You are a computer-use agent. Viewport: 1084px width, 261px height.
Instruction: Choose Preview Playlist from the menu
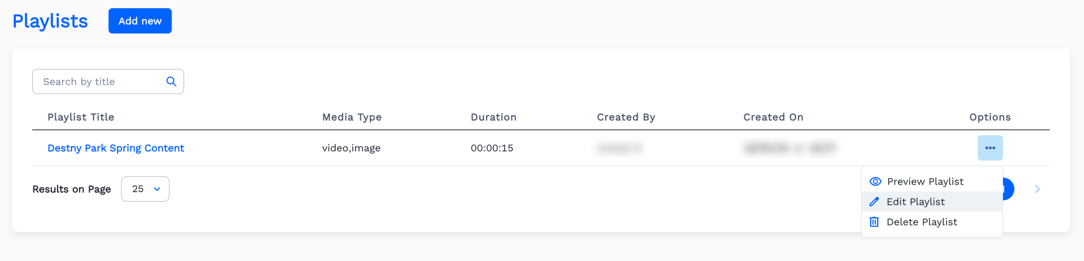pyautogui.click(x=925, y=181)
